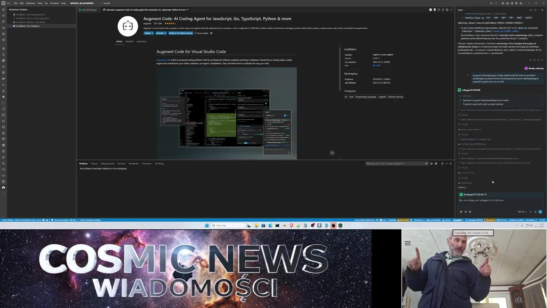Open the Terminal menu
The height and width of the screenshot is (308, 547).
(54, 3)
